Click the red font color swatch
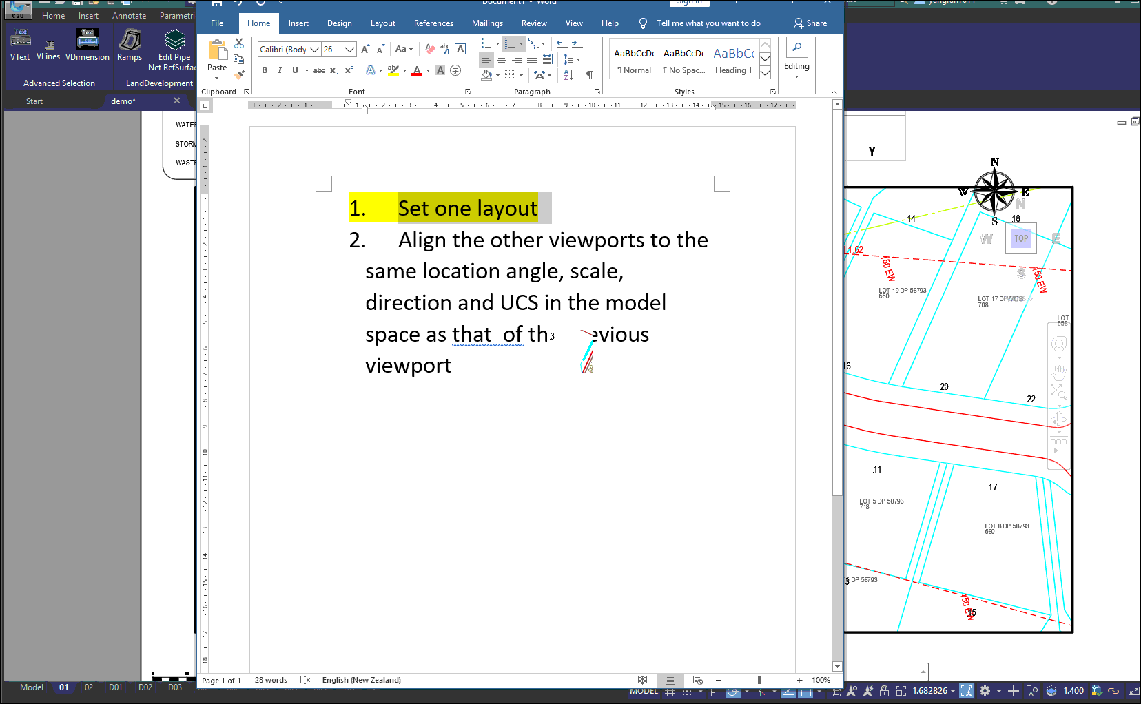Viewport: 1141px width, 704px height. coord(417,70)
